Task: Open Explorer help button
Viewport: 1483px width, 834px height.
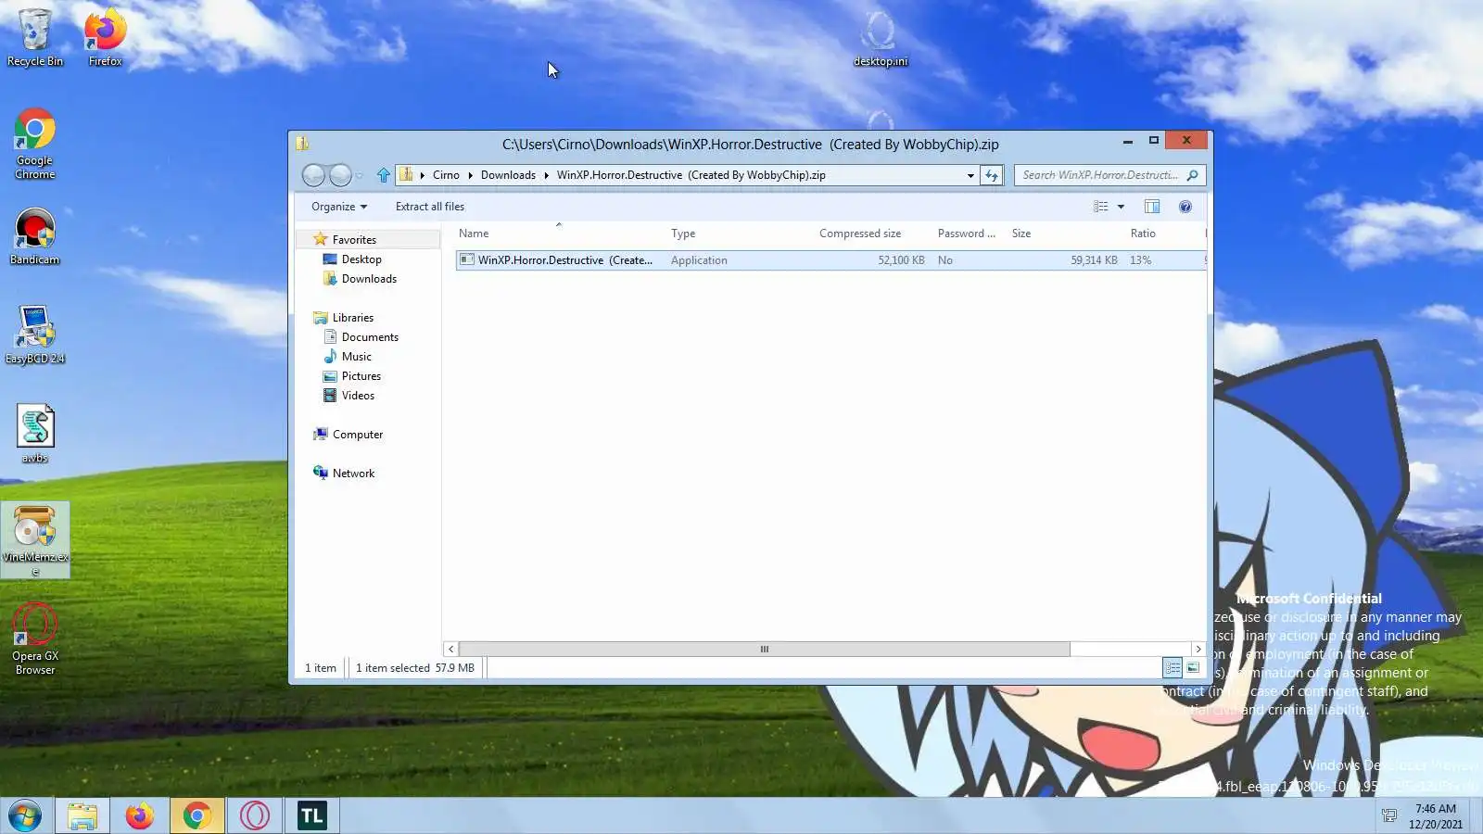Action: click(x=1185, y=207)
